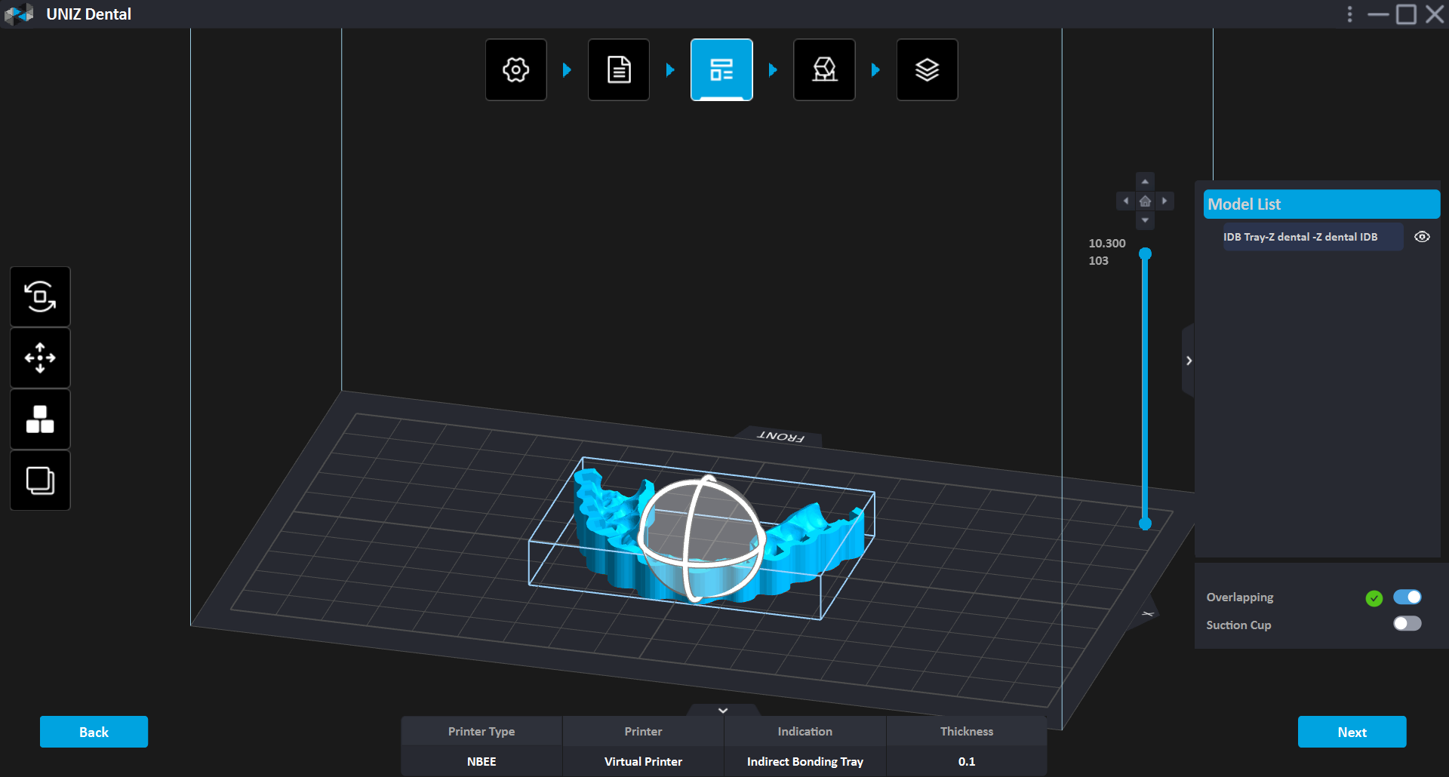Open the support generation workflow step

824,70
